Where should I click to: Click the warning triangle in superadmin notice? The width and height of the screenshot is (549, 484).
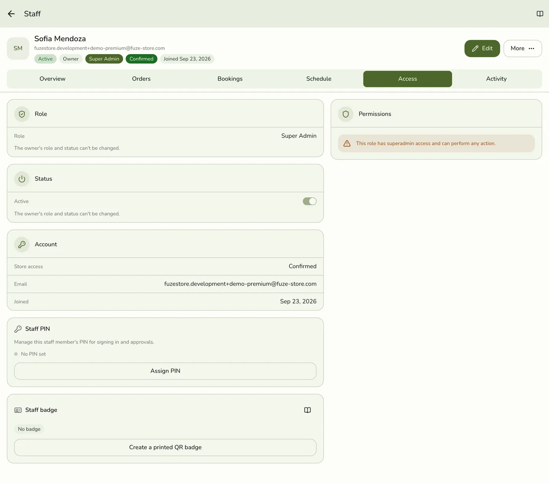point(347,144)
